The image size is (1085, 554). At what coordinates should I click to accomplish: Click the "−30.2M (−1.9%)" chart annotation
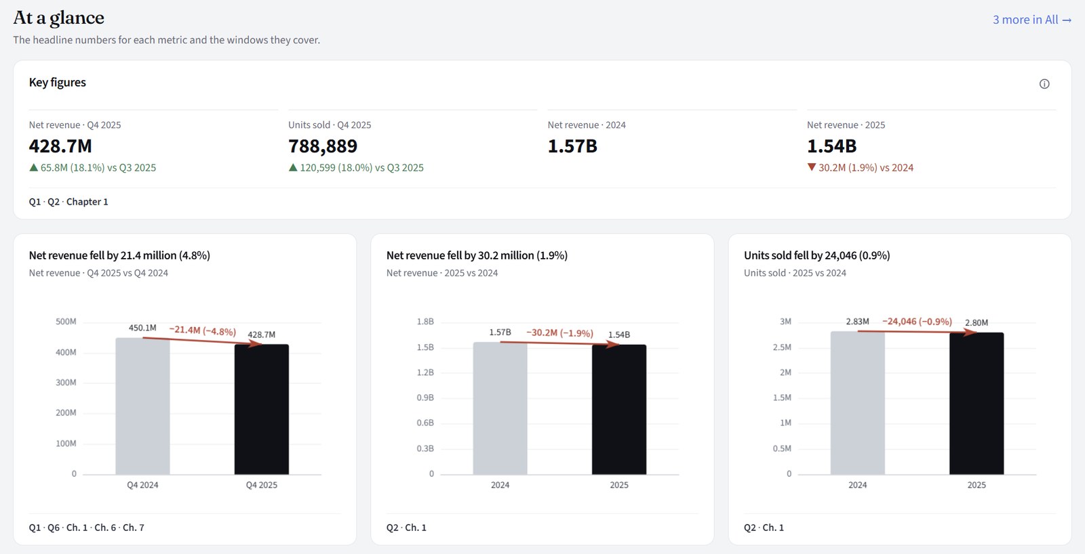tap(559, 333)
